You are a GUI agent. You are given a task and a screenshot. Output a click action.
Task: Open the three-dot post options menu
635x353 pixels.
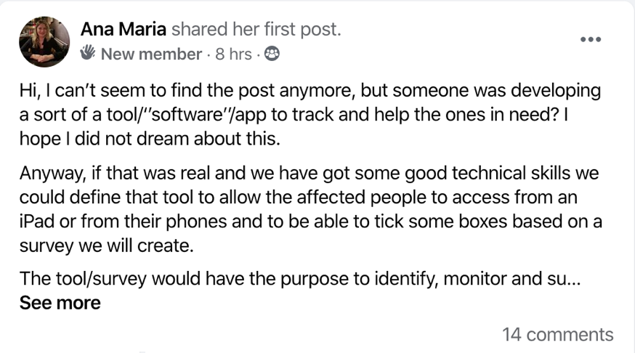591,39
